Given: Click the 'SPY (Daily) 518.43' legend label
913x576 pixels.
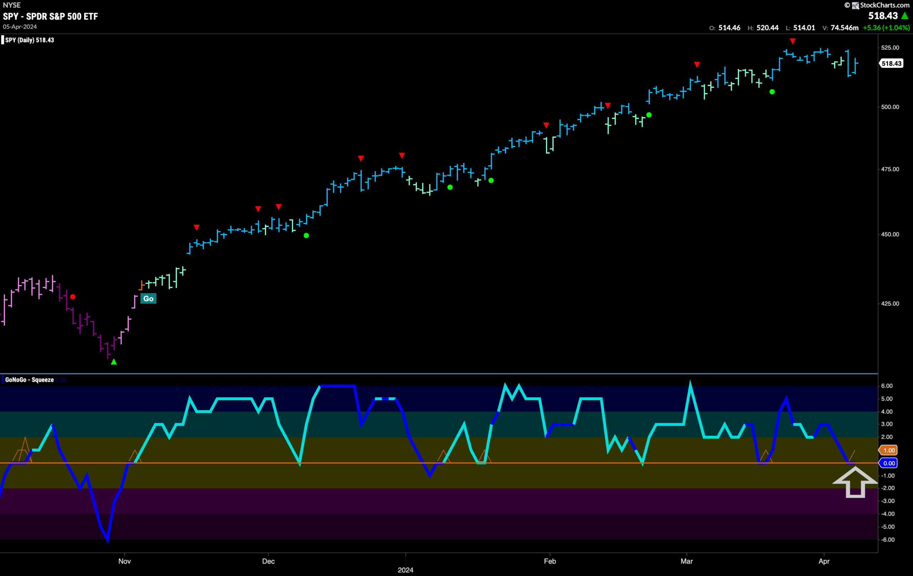Looking at the screenshot, I should 30,40.
